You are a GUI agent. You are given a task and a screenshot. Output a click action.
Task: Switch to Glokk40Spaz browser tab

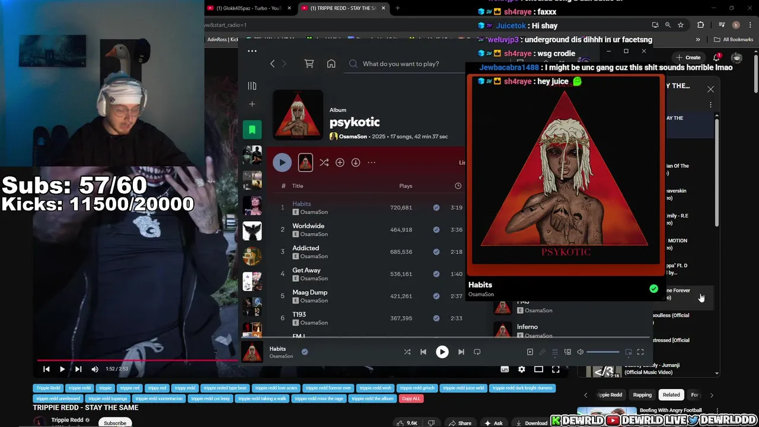248,8
